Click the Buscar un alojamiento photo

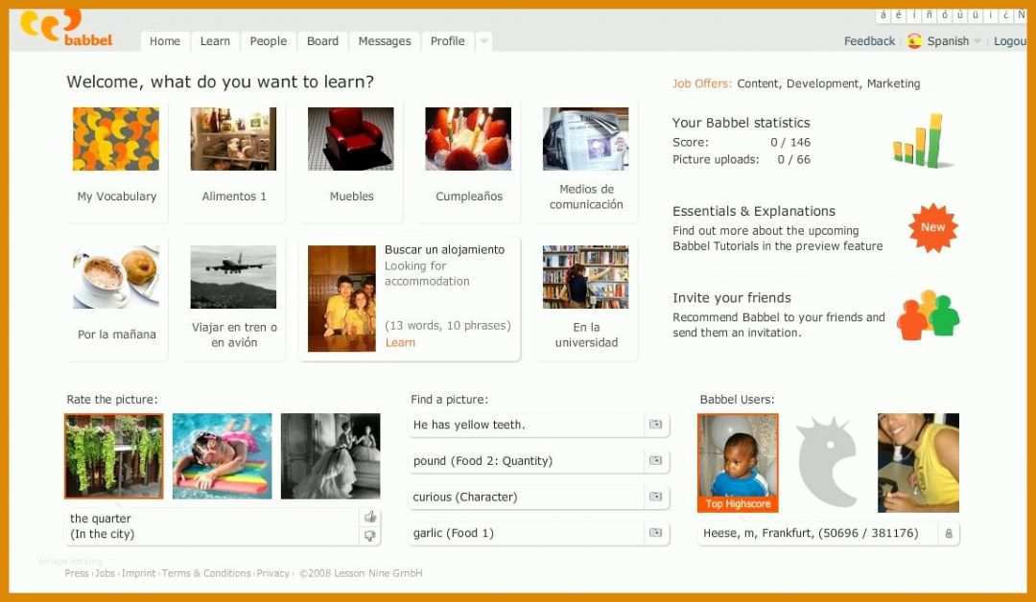click(341, 298)
